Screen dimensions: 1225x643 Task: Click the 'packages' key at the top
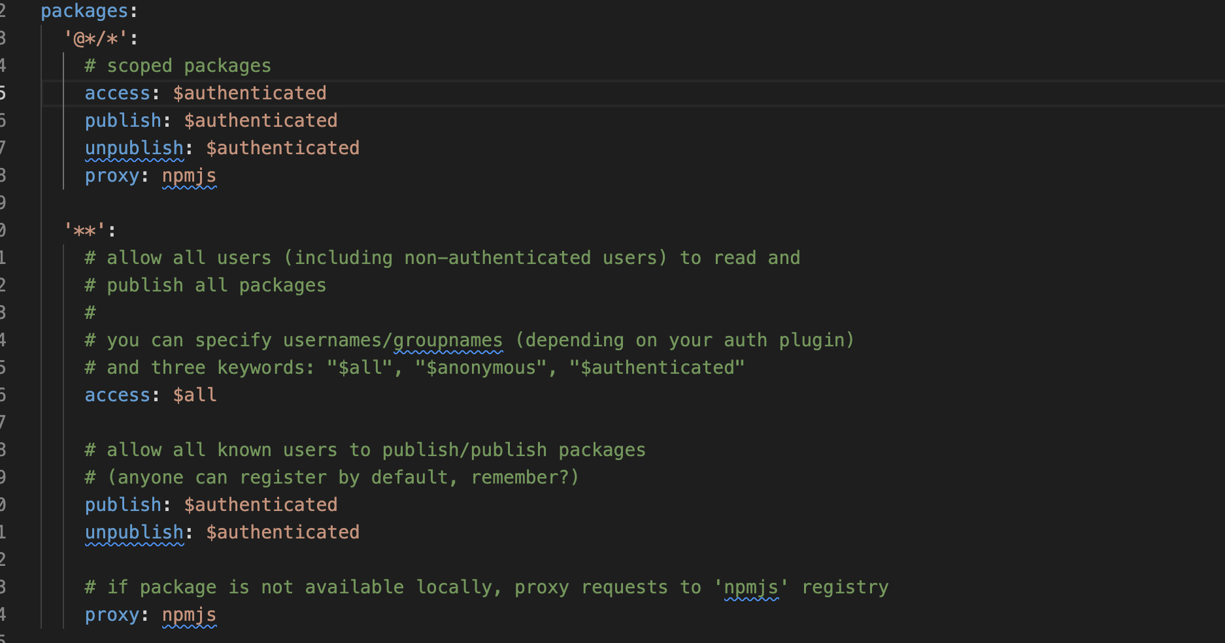click(x=84, y=11)
